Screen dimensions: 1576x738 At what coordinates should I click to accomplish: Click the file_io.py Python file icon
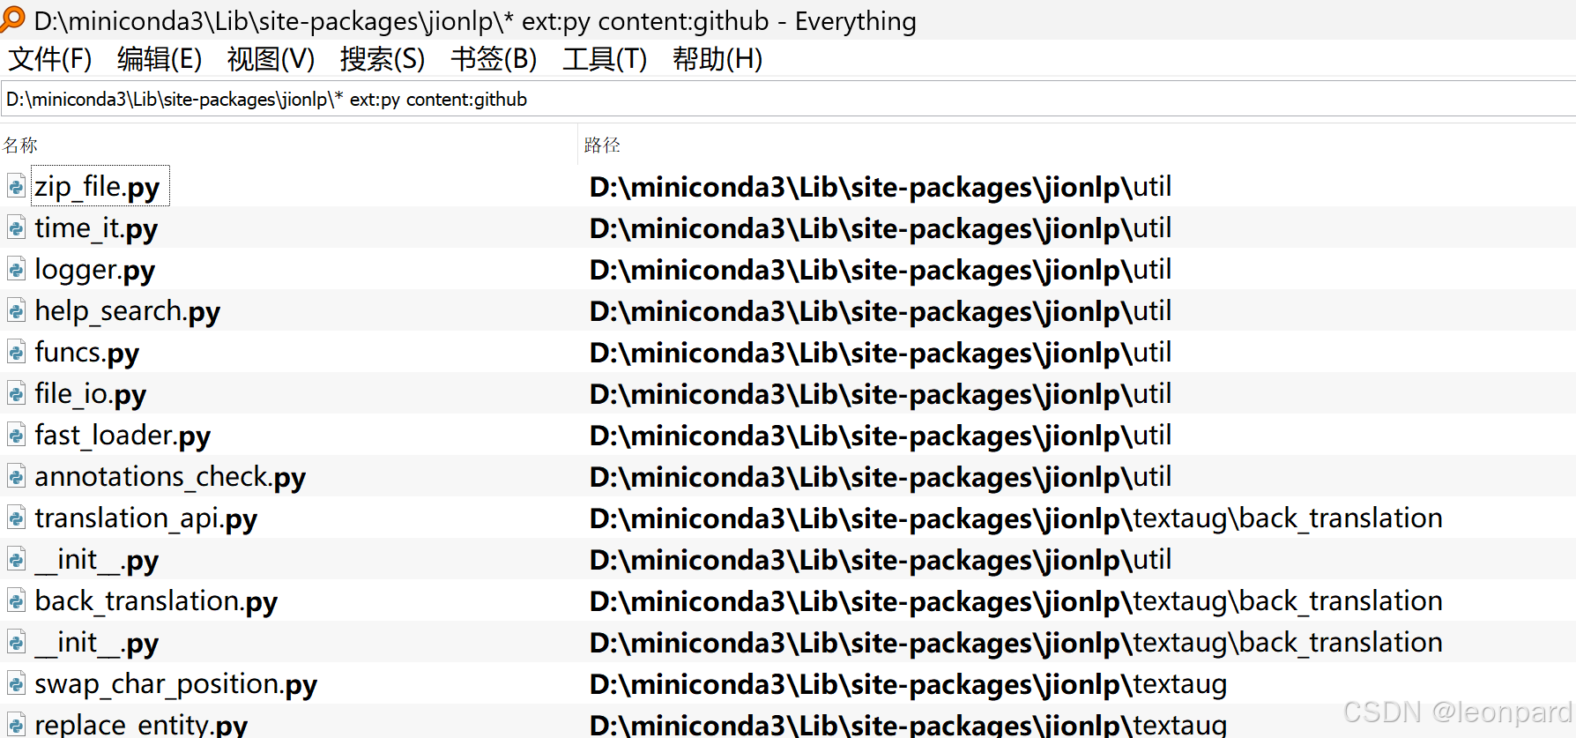[16, 393]
